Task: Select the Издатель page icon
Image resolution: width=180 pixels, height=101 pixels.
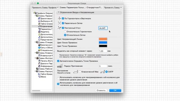Action: (x=39, y=32)
